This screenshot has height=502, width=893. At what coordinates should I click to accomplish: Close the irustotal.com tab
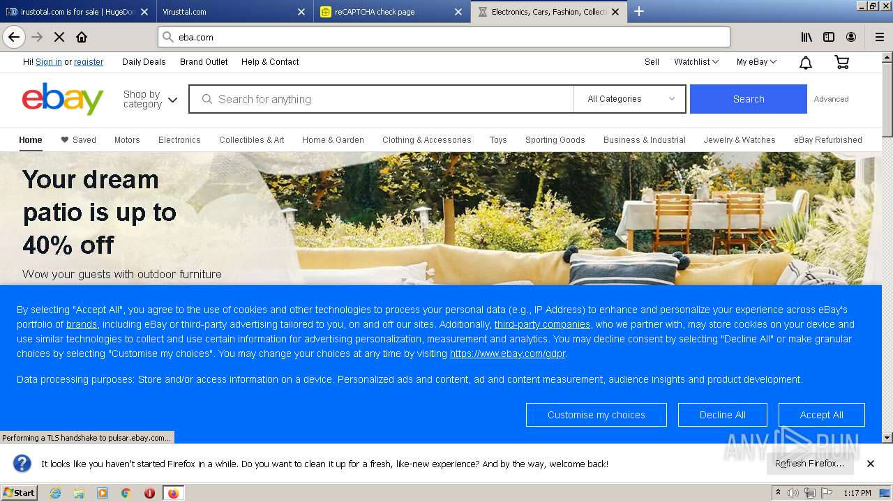[x=144, y=12]
